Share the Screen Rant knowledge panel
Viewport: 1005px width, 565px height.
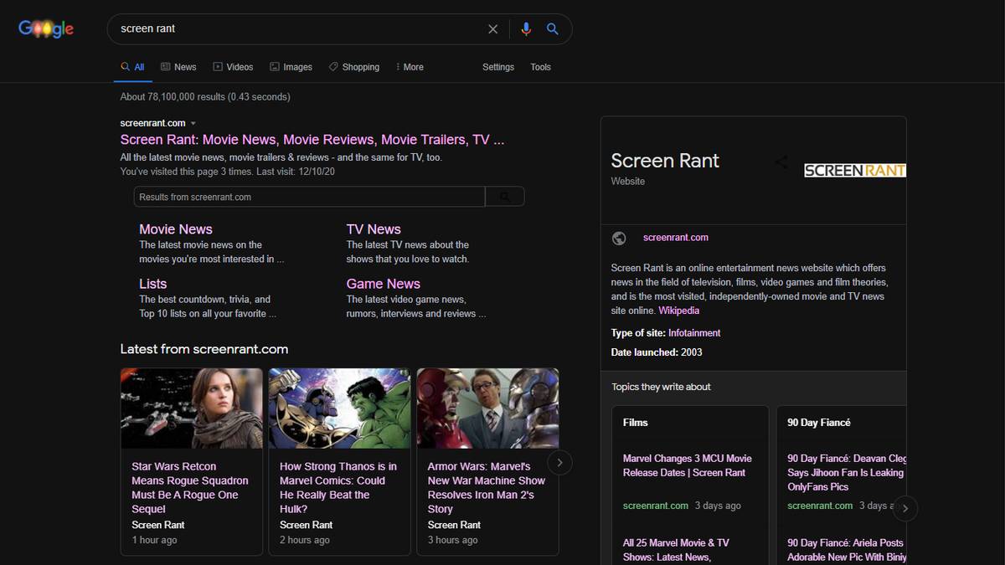coord(781,162)
